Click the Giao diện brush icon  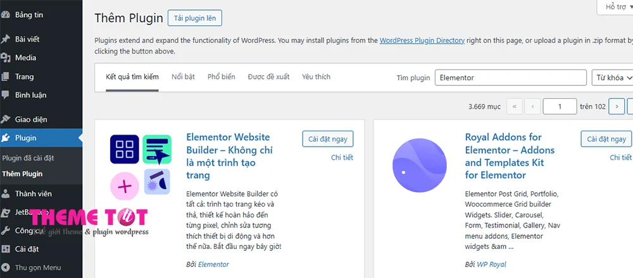tap(5, 119)
